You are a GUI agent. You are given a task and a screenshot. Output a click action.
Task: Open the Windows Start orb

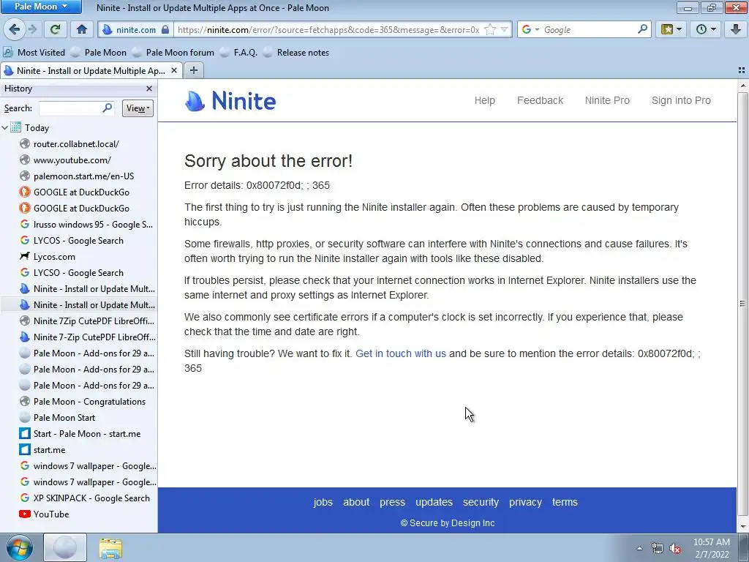(x=20, y=547)
